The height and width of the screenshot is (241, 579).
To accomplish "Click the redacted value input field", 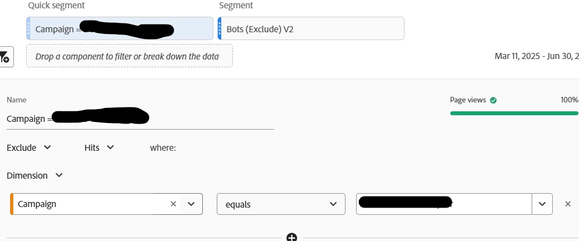I will point(444,204).
